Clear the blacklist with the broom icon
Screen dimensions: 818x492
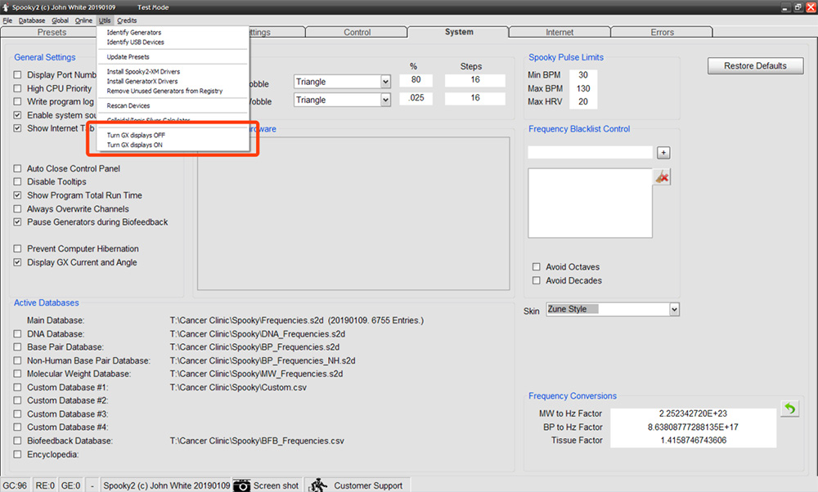662,177
